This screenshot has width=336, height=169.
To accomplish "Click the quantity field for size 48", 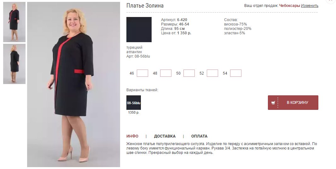I will tap(166, 73).
